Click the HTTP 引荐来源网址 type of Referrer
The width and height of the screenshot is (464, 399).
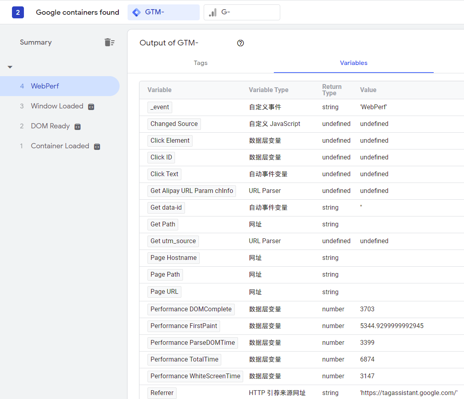coord(277,393)
